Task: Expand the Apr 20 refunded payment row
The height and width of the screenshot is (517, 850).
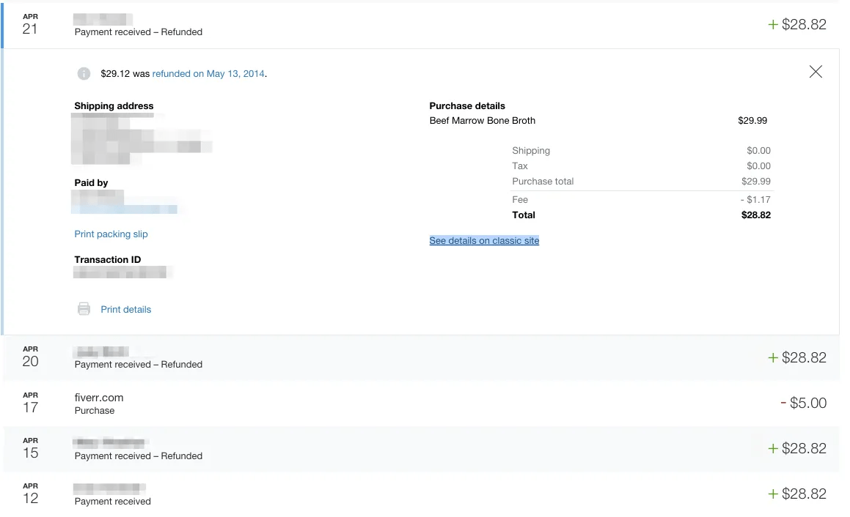Action: (x=421, y=357)
